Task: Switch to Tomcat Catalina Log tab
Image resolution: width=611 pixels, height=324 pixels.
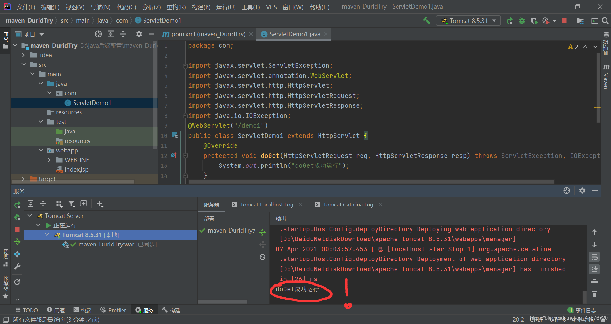Action: click(348, 205)
